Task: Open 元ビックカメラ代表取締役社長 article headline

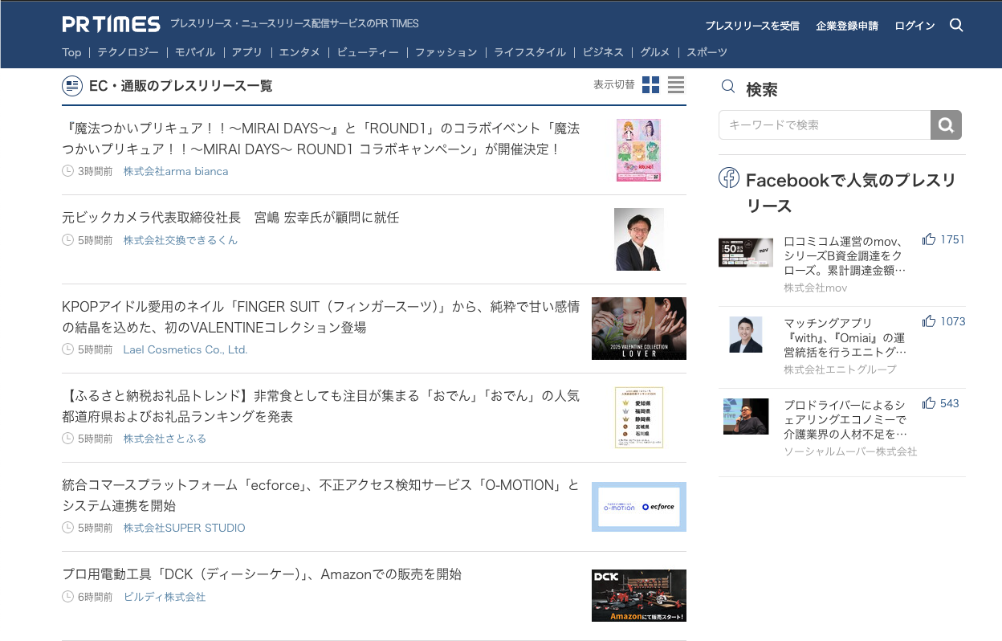Action: [x=230, y=218]
